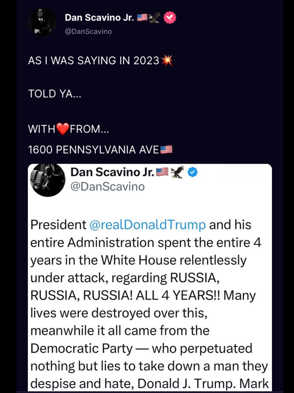This screenshot has width=294, height=393.
Task: Click the red heart emoji
Action: 63,129
